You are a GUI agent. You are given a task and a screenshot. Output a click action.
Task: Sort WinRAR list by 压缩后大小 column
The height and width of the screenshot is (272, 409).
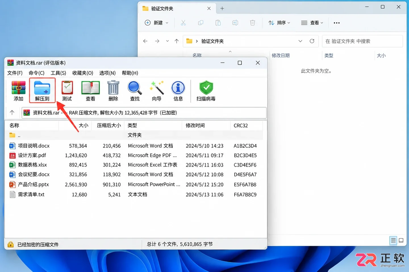point(108,125)
